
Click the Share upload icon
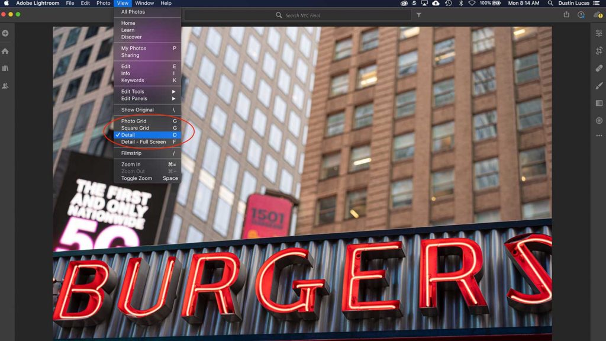pyautogui.click(x=566, y=15)
